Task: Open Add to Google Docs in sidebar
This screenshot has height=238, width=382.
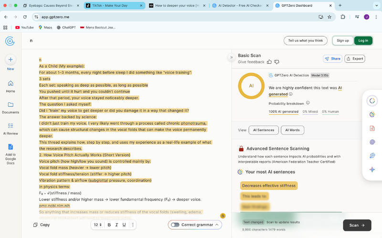Action: (11, 154)
